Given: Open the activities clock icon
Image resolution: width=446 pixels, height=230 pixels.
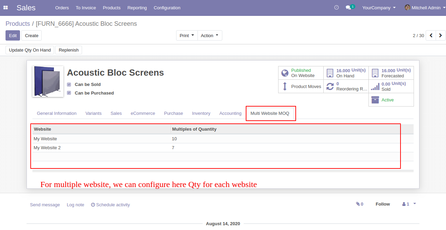Looking at the screenshot, I should coord(336,8).
